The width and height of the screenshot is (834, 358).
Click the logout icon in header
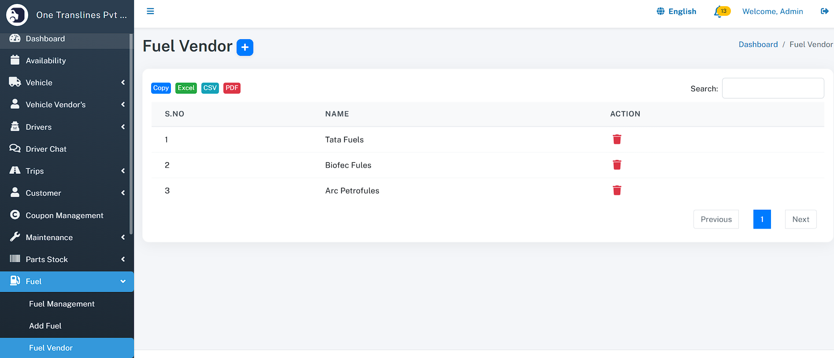click(824, 11)
